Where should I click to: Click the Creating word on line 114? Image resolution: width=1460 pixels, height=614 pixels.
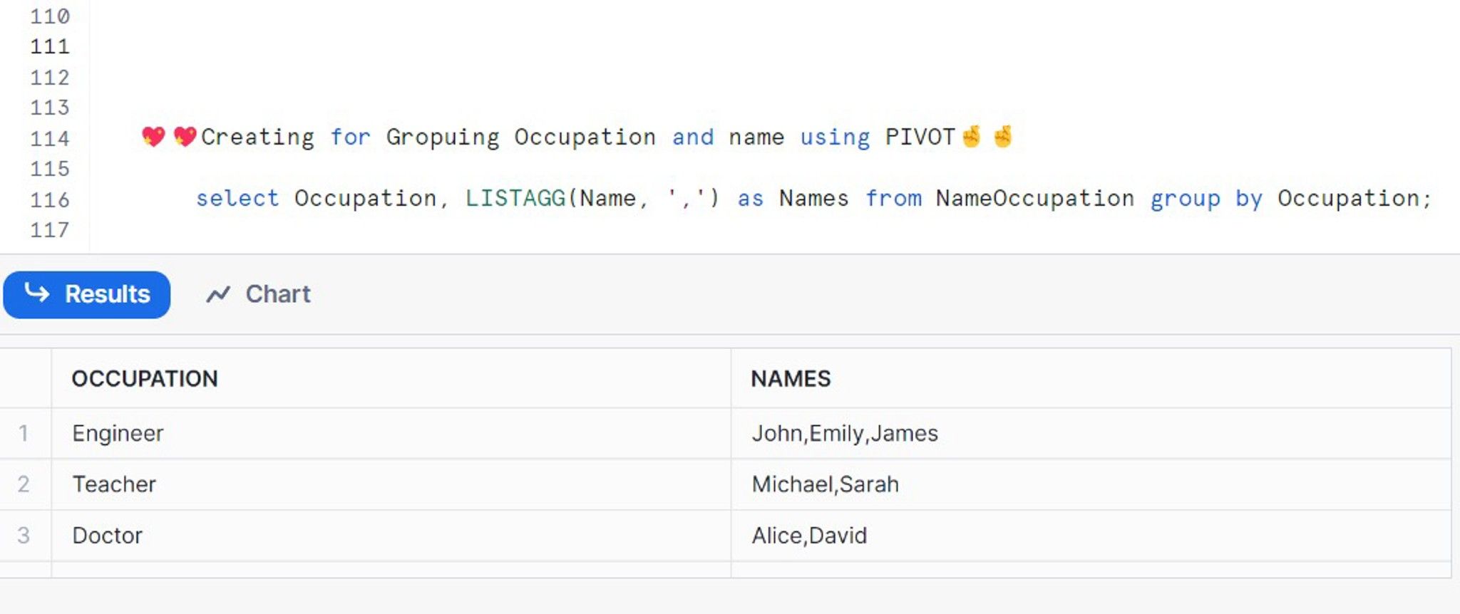pyautogui.click(x=257, y=137)
